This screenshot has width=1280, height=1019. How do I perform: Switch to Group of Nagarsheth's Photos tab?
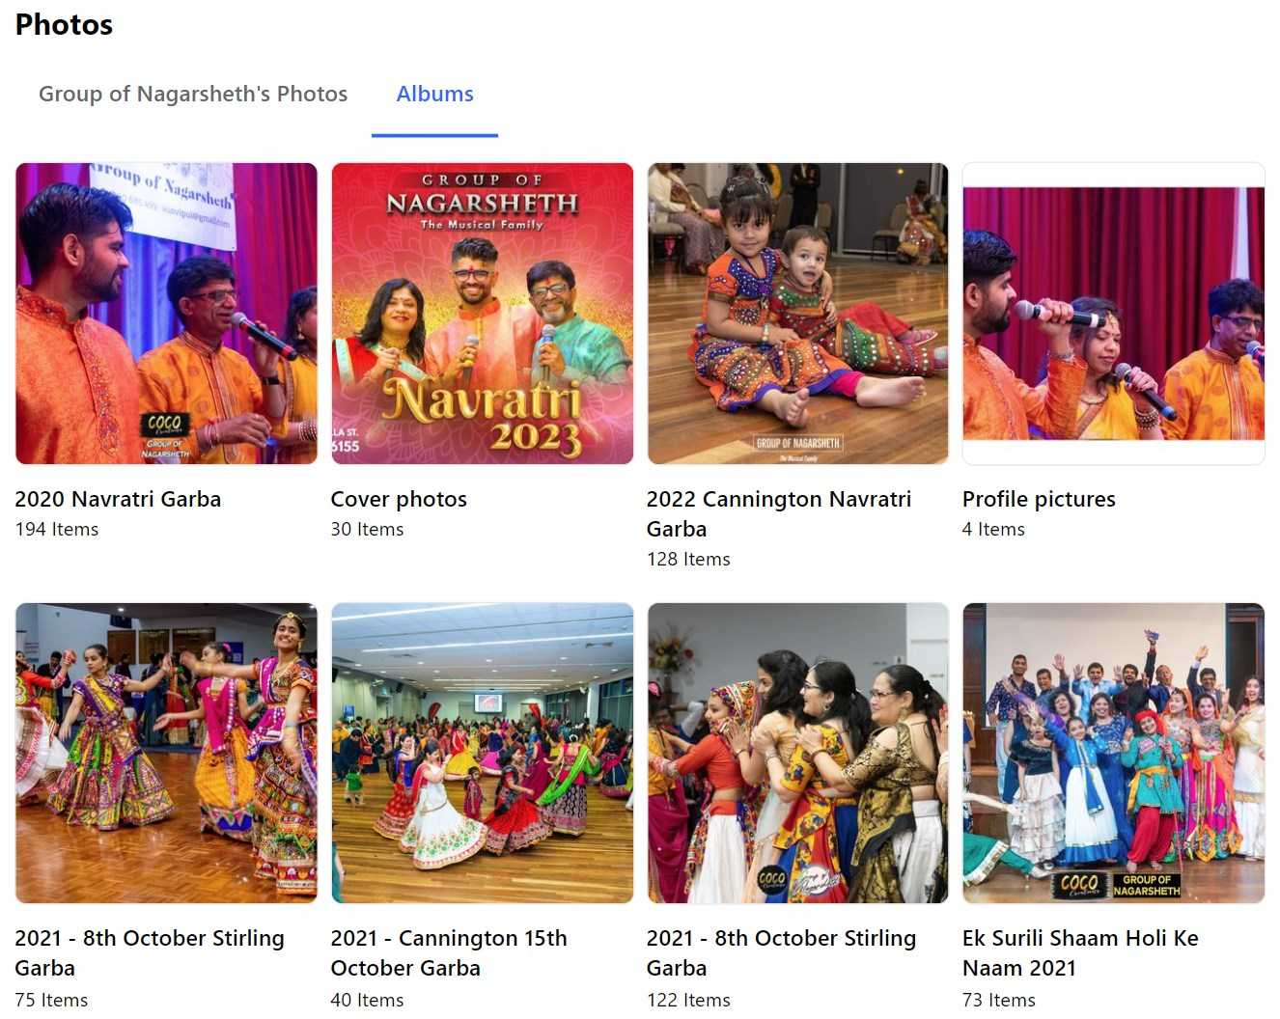click(193, 94)
